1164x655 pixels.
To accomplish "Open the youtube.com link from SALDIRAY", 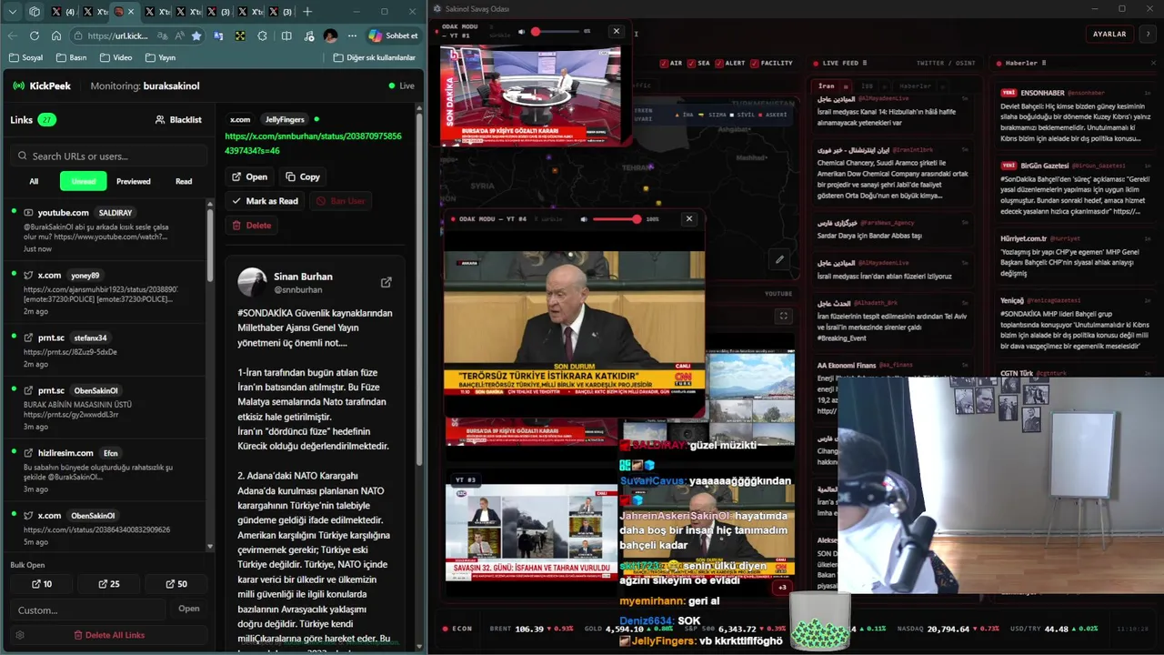I will (x=105, y=230).
